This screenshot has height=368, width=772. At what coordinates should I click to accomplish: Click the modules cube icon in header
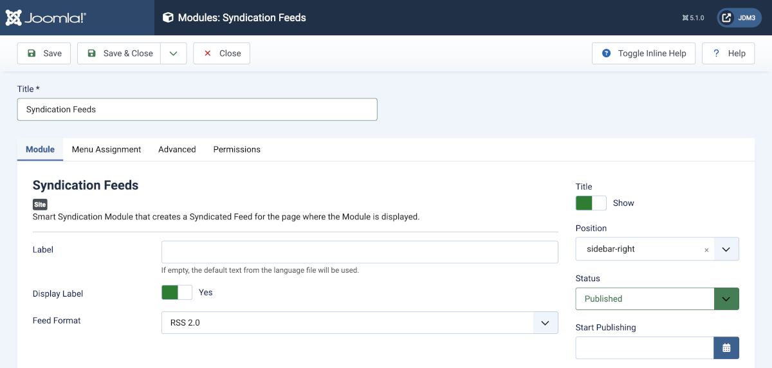(168, 18)
